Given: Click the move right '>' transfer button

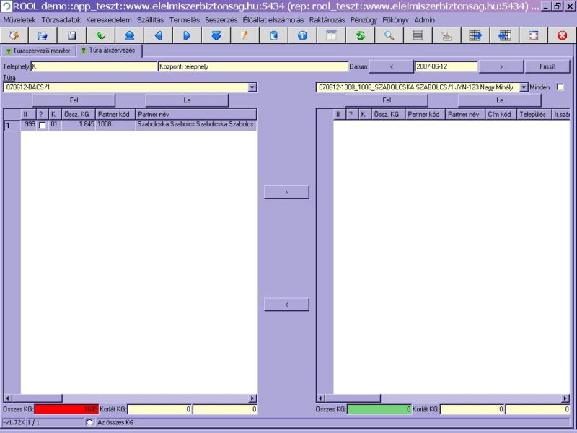Looking at the screenshot, I should tap(286, 193).
